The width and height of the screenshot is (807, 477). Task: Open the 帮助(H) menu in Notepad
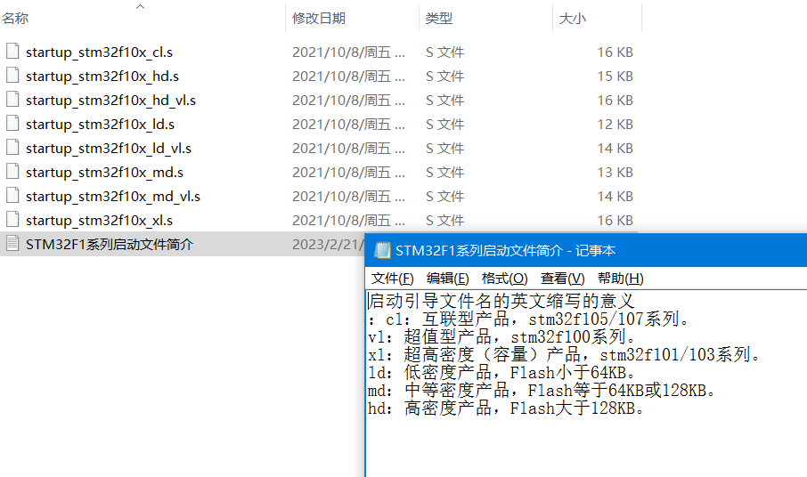[620, 279]
